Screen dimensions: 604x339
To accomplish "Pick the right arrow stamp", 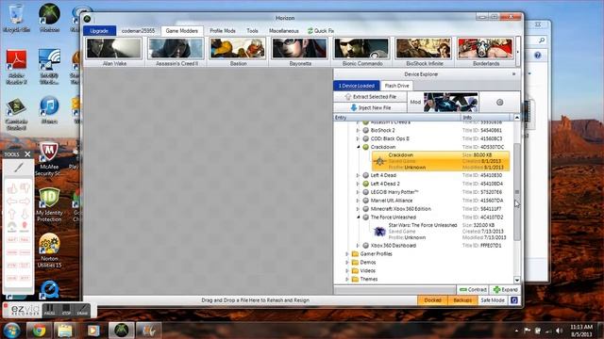I will [x=25, y=202].
